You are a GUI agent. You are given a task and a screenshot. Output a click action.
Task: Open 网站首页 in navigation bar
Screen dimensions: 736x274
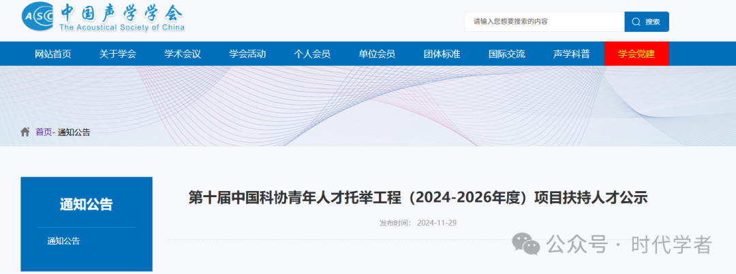pos(52,54)
